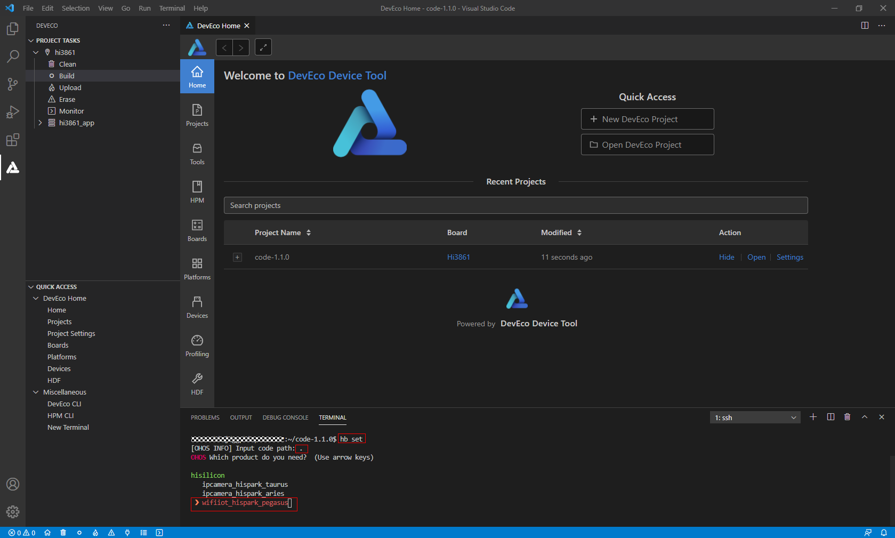The width and height of the screenshot is (895, 538).
Task: Switch to the DEBUG CONSOLE tab
Action: (285, 417)
